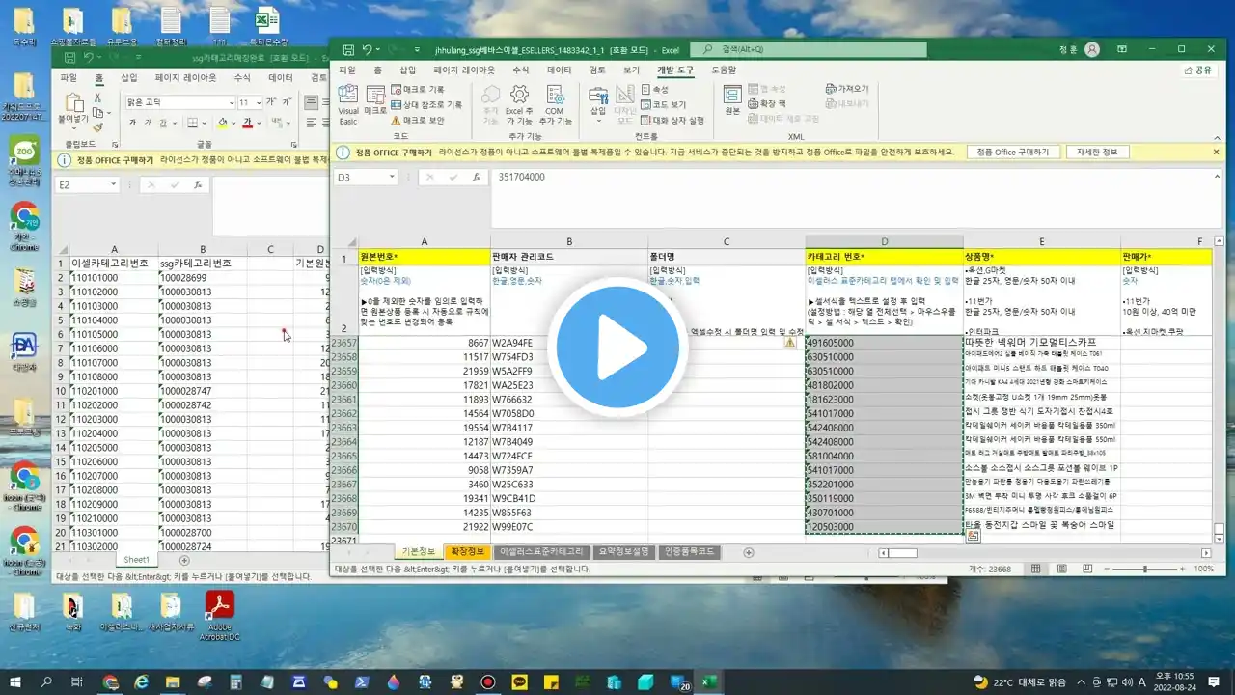Add new sheet in front workbook
Viewport: 1235px width, 695px height.
click(x=749, y=552)
